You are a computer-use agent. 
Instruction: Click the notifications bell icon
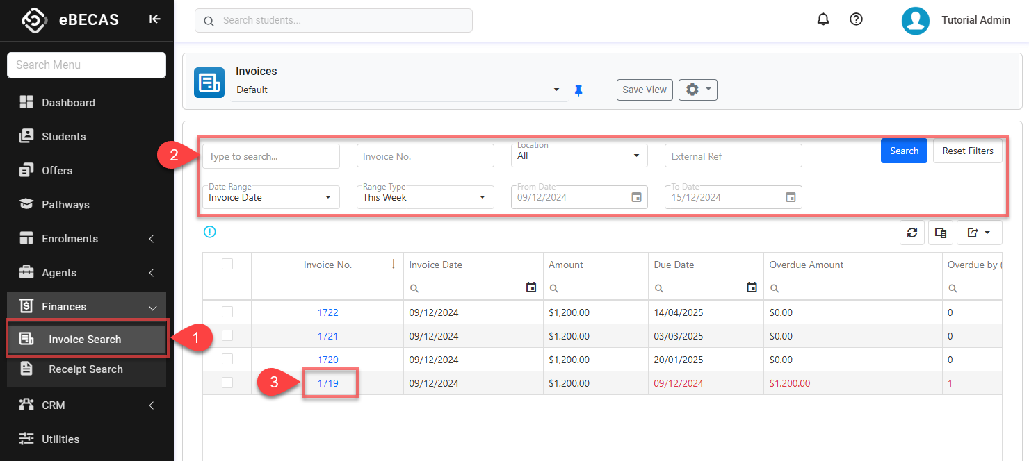[x=823, y=19]
